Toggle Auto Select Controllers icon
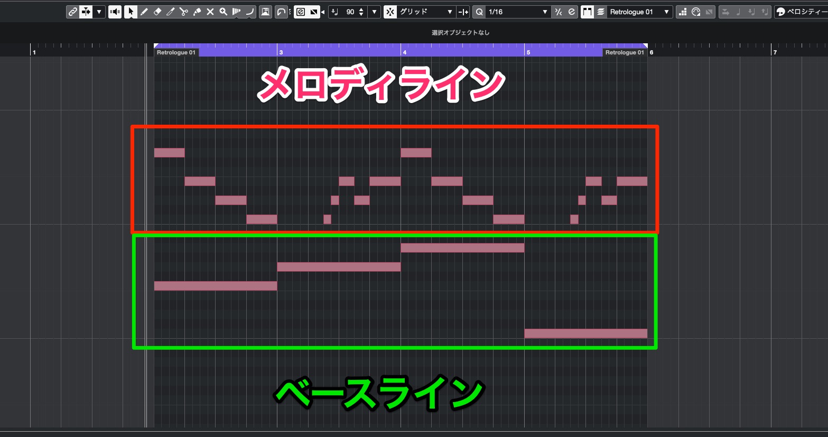828x437 pixels. (265, 12)
